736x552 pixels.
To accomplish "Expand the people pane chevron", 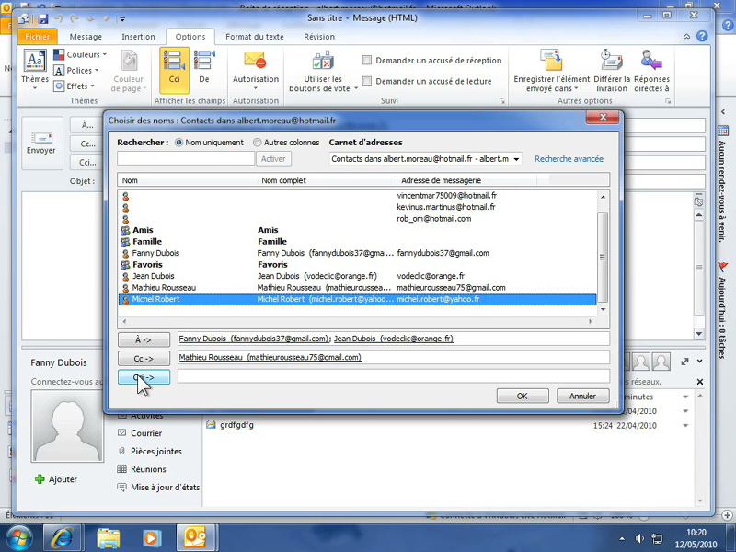I will pos(700,362).
